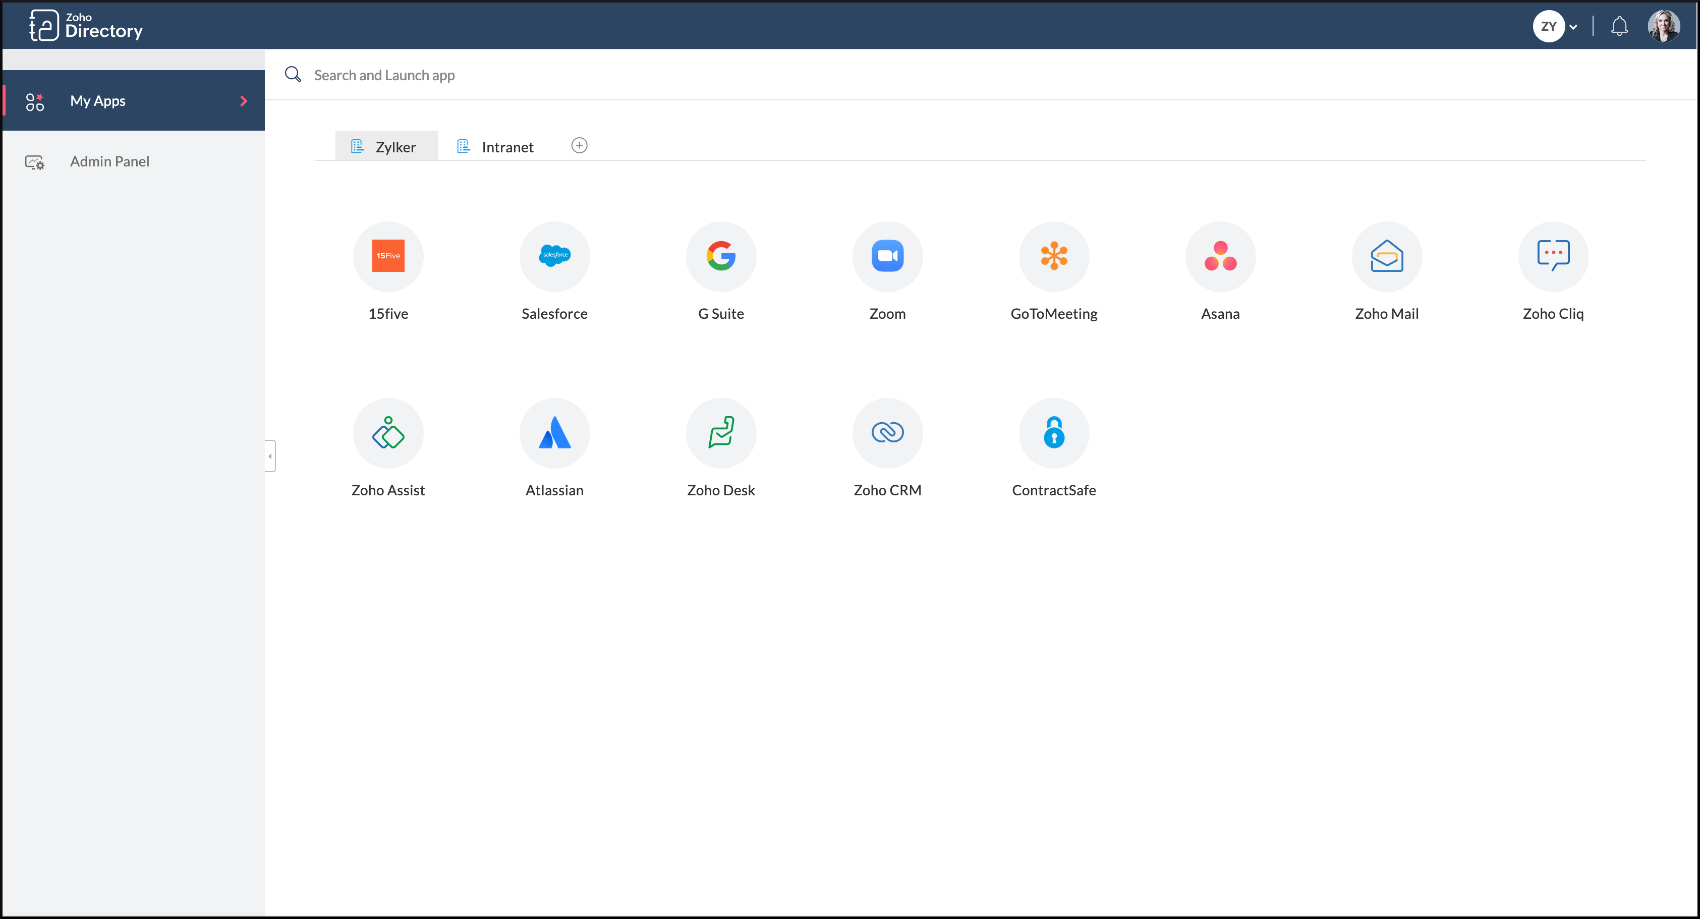Open Admin Panel in sidebar
Image resolution: width=1700 pixels, height=919 pixels.
click(109, 161)
